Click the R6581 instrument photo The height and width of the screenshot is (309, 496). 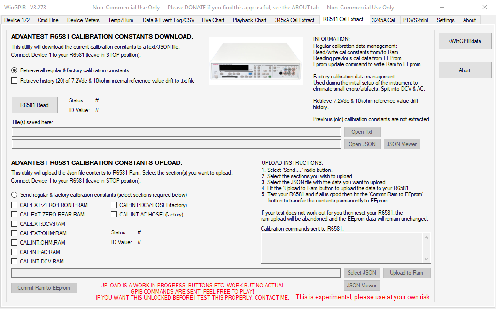(x=256, y=61)
